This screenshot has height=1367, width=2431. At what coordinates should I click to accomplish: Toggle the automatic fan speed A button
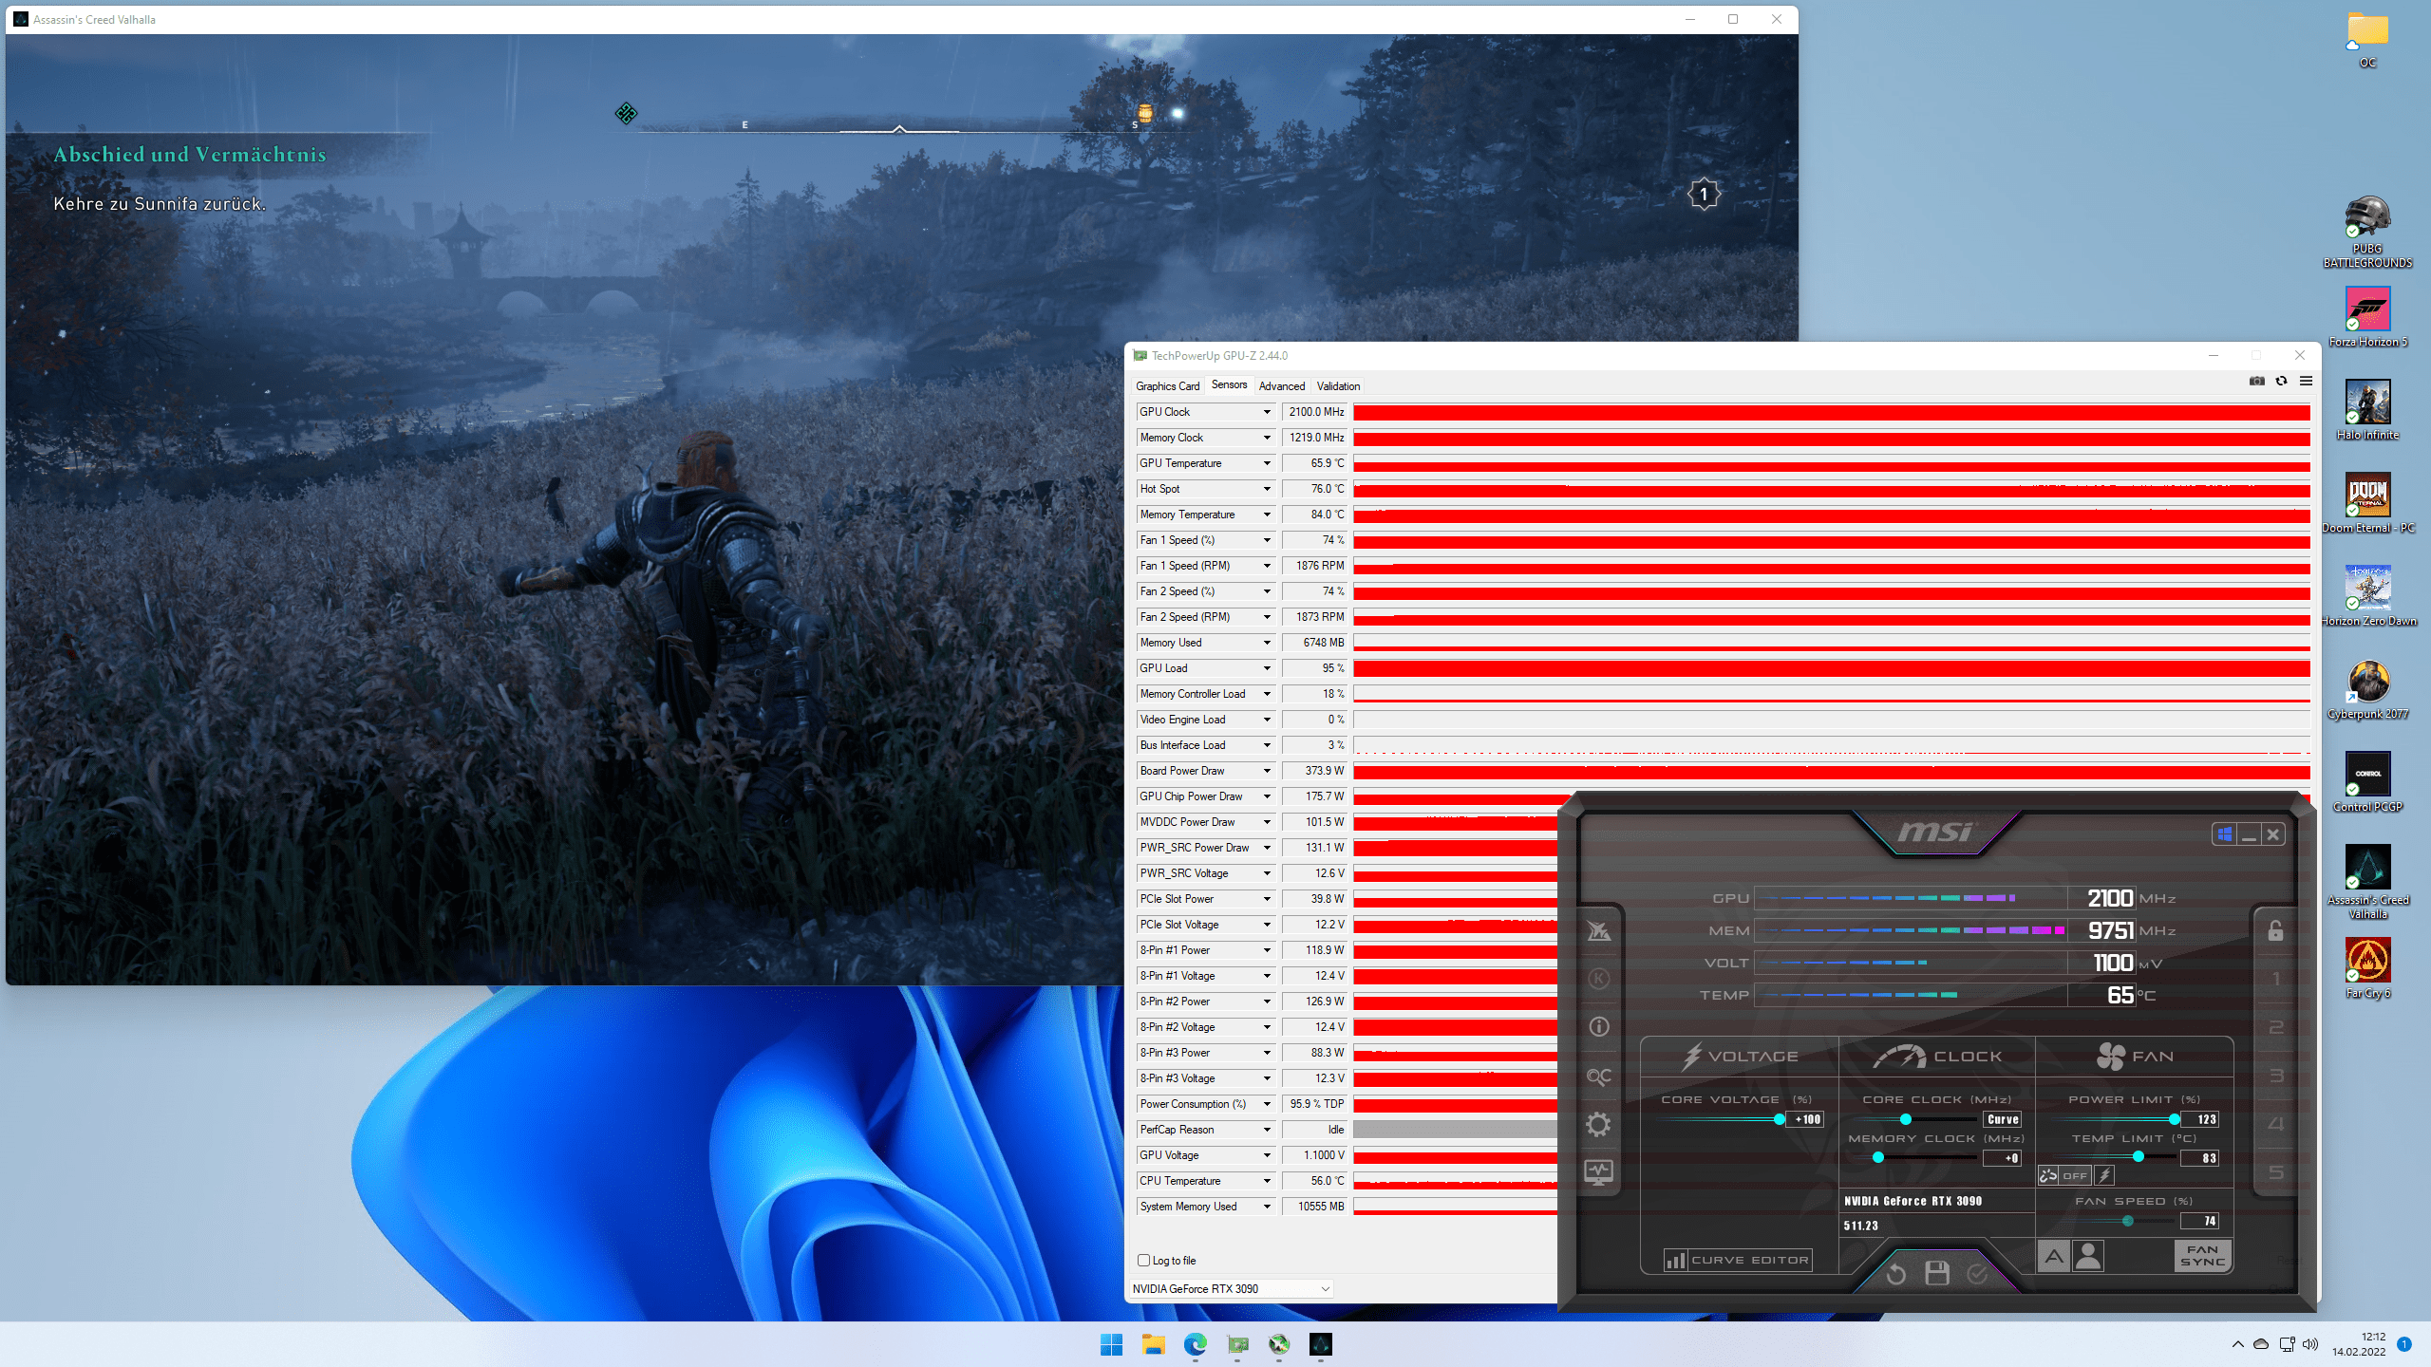tap(2053, 1257)
